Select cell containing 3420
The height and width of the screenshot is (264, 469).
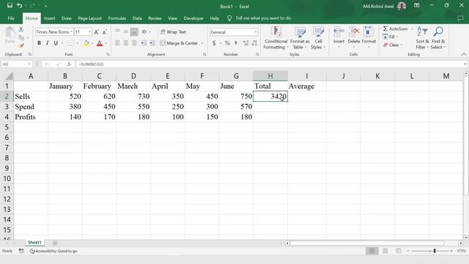pos(270,96)
